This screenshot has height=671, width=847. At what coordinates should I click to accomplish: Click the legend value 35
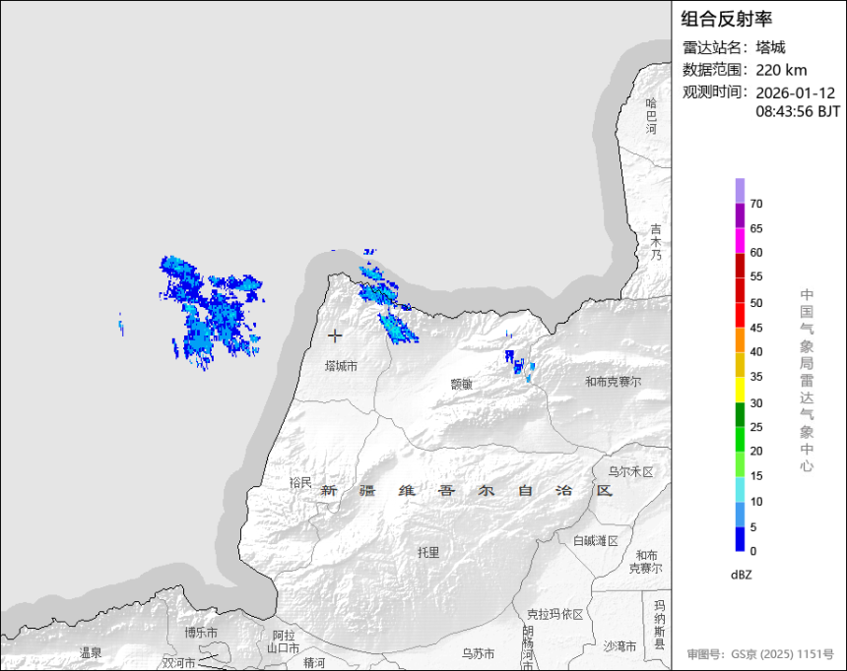coord(756,377)
